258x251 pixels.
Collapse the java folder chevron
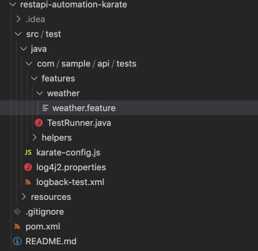point(23,49)
